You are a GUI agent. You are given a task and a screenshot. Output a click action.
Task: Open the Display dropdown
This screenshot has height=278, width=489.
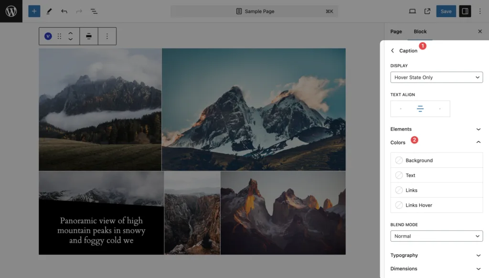point(436,77)
